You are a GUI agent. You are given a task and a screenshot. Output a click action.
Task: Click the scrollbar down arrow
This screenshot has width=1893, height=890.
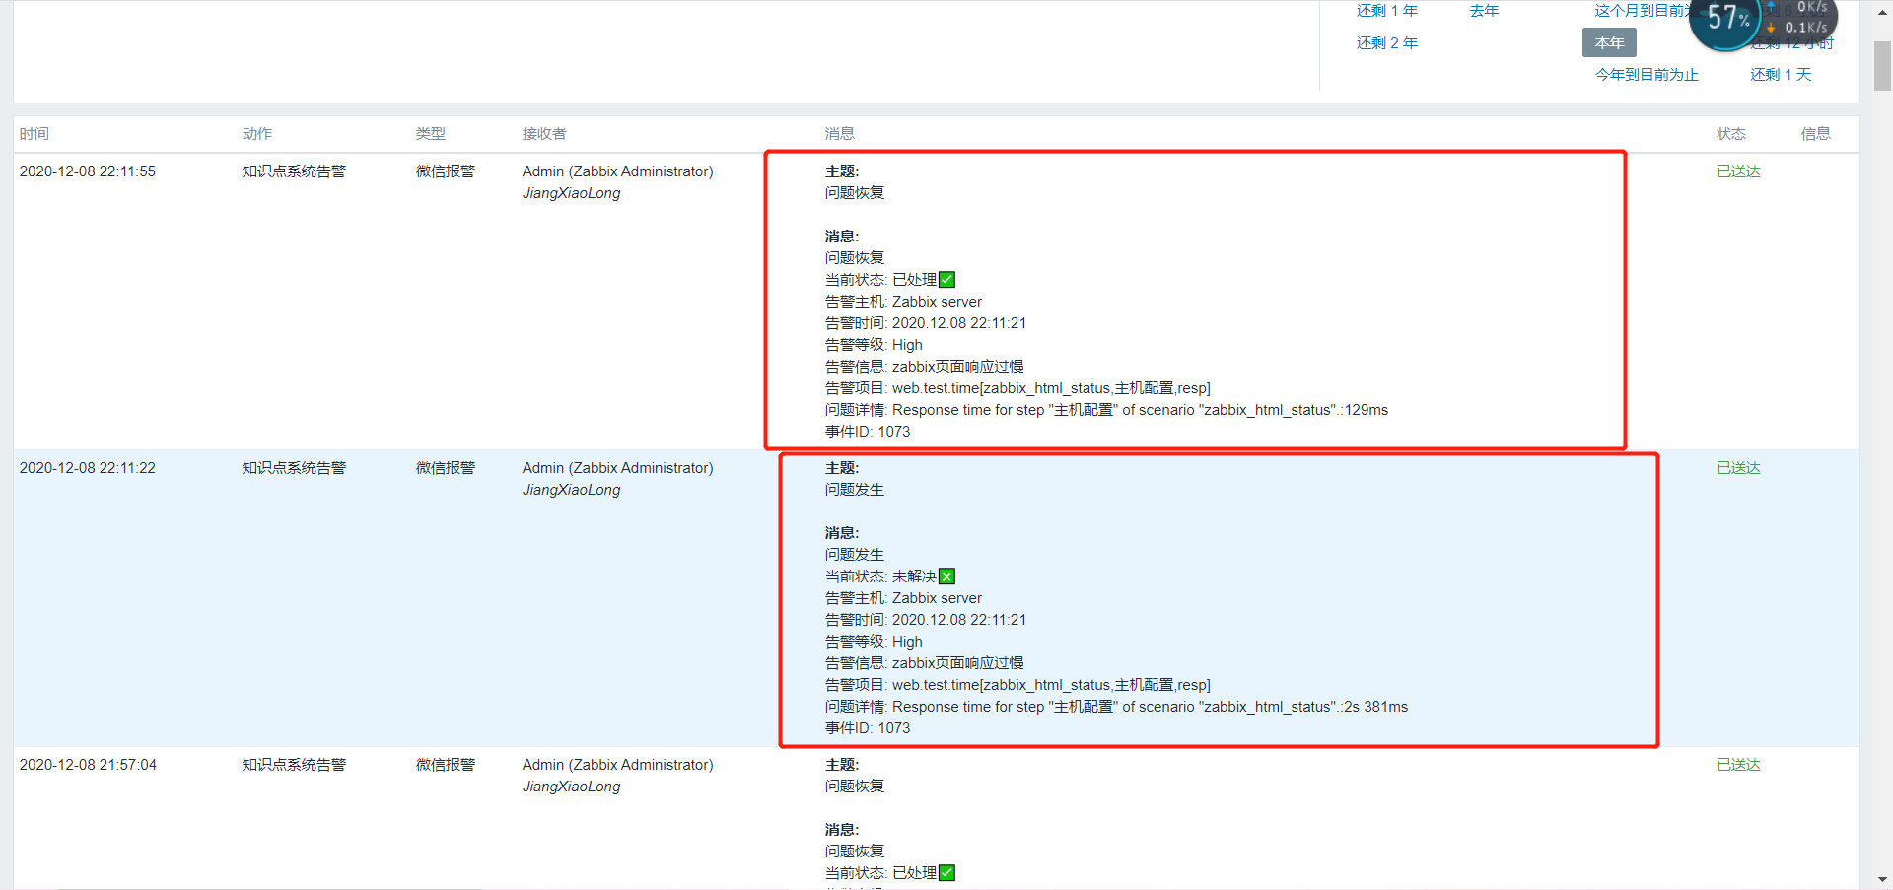1882,879
